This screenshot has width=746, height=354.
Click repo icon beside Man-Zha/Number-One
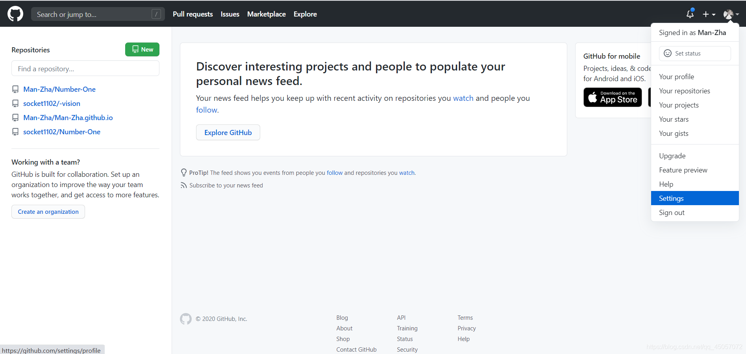click(x=15, y=89)
